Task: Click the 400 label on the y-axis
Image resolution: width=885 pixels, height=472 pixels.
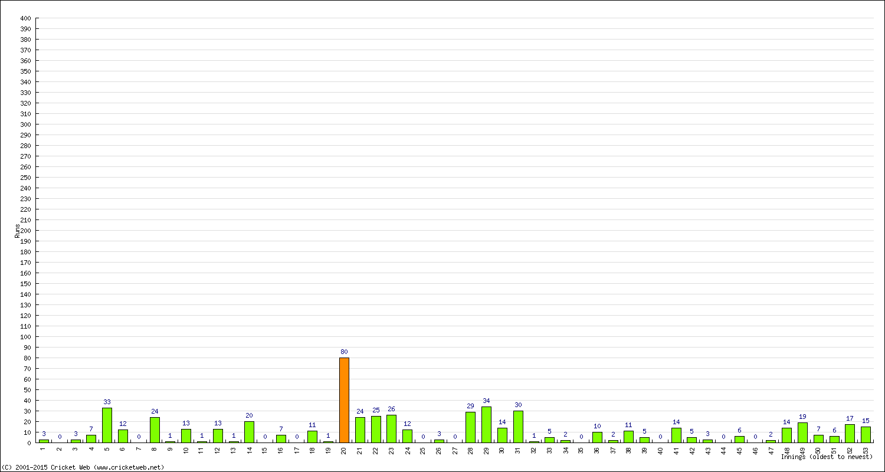Action: click(x=25, y=18)
